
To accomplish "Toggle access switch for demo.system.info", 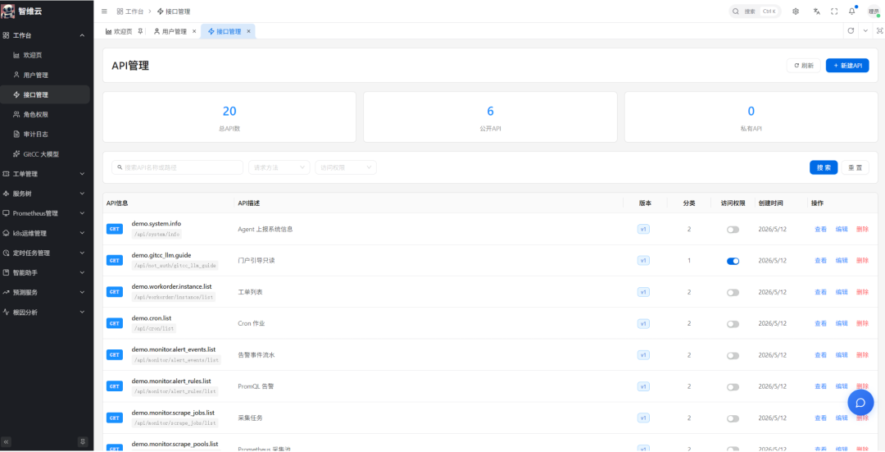I will pyautogui.click(x=733, y=230).
